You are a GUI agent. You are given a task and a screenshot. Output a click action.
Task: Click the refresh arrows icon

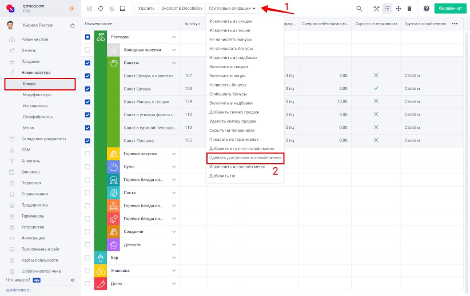pos(101,9)
